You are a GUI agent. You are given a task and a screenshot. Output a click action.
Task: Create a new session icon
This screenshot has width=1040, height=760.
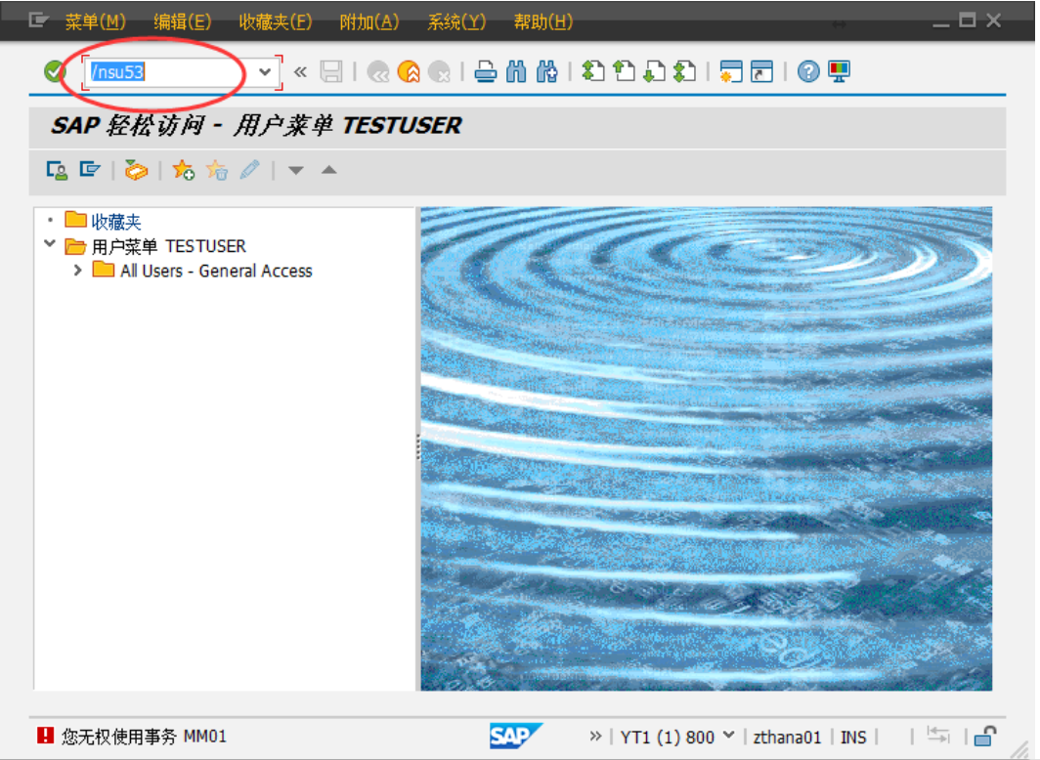pyautogui.click(x=731, y=71)
